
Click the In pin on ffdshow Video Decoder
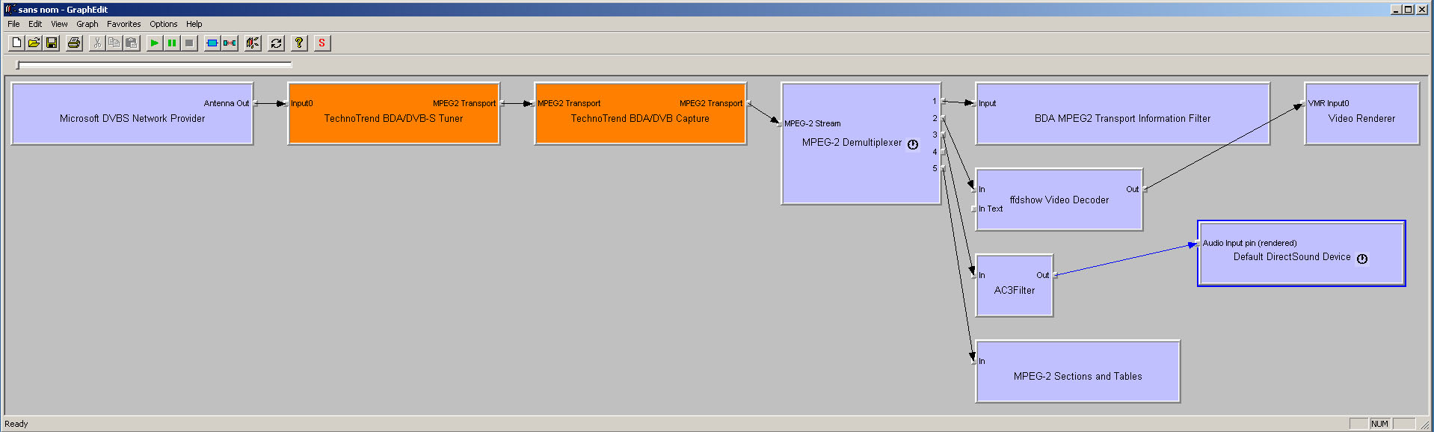coord(982,190)
